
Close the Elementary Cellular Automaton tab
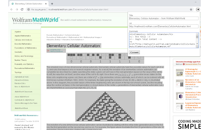click(46, 4)
